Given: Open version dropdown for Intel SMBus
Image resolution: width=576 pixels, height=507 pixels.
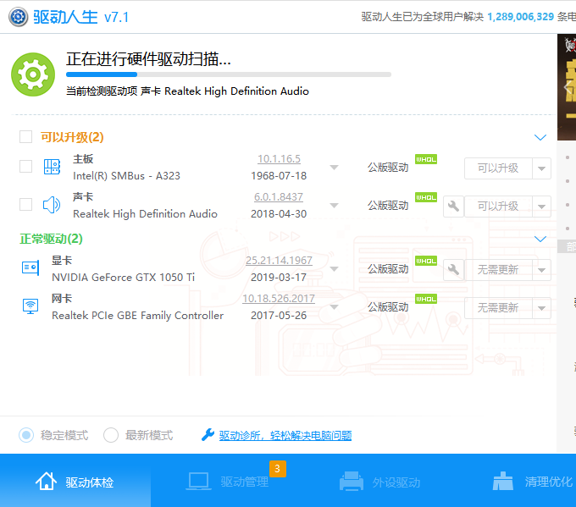Looking at the screenshot, I should click(x=334, y=168).
